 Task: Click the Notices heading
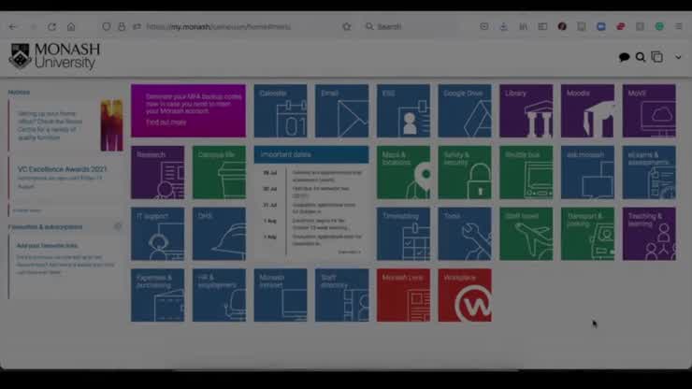[x=19, y=93]
